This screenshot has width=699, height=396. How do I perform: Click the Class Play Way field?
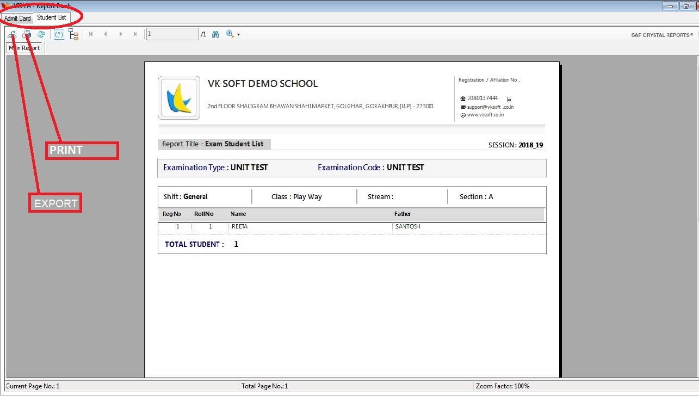(x=296, y=197)
